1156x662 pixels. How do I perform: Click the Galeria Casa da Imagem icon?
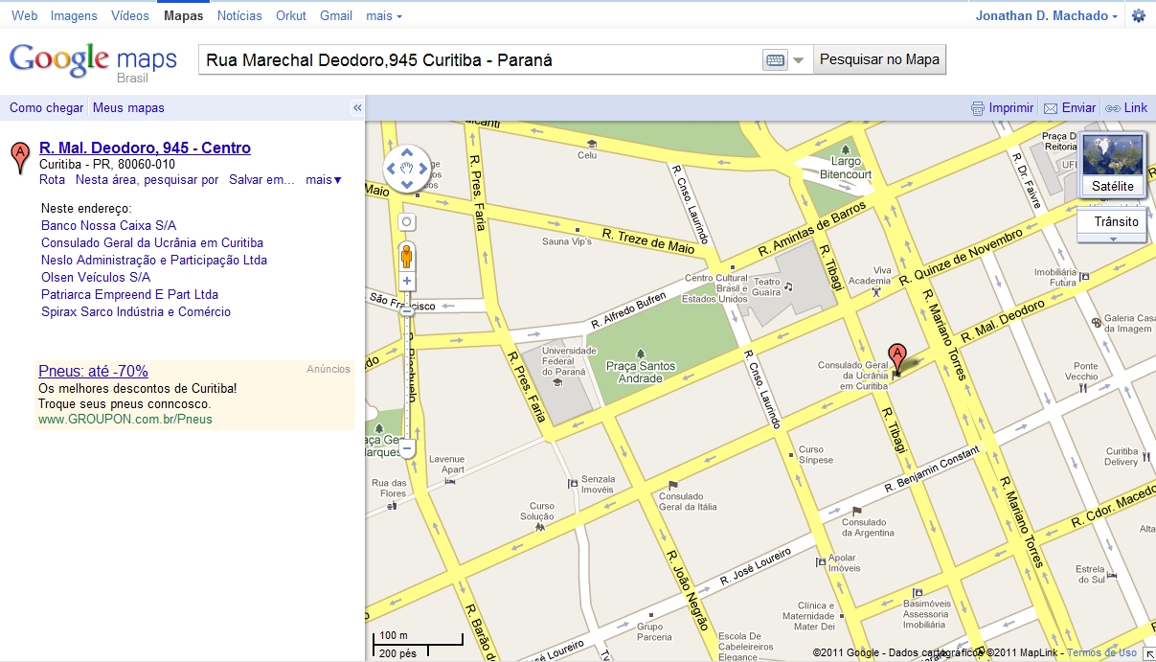(x=1095, y=324)
